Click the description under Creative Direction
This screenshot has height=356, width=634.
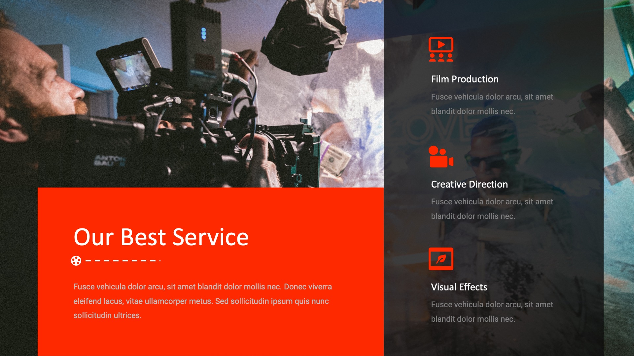492,209
